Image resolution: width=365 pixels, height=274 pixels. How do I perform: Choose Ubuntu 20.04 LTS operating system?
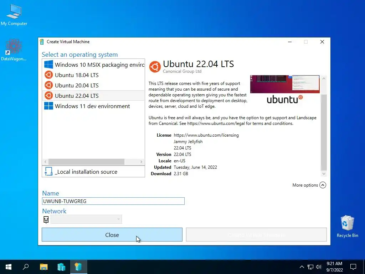(93, 85)
